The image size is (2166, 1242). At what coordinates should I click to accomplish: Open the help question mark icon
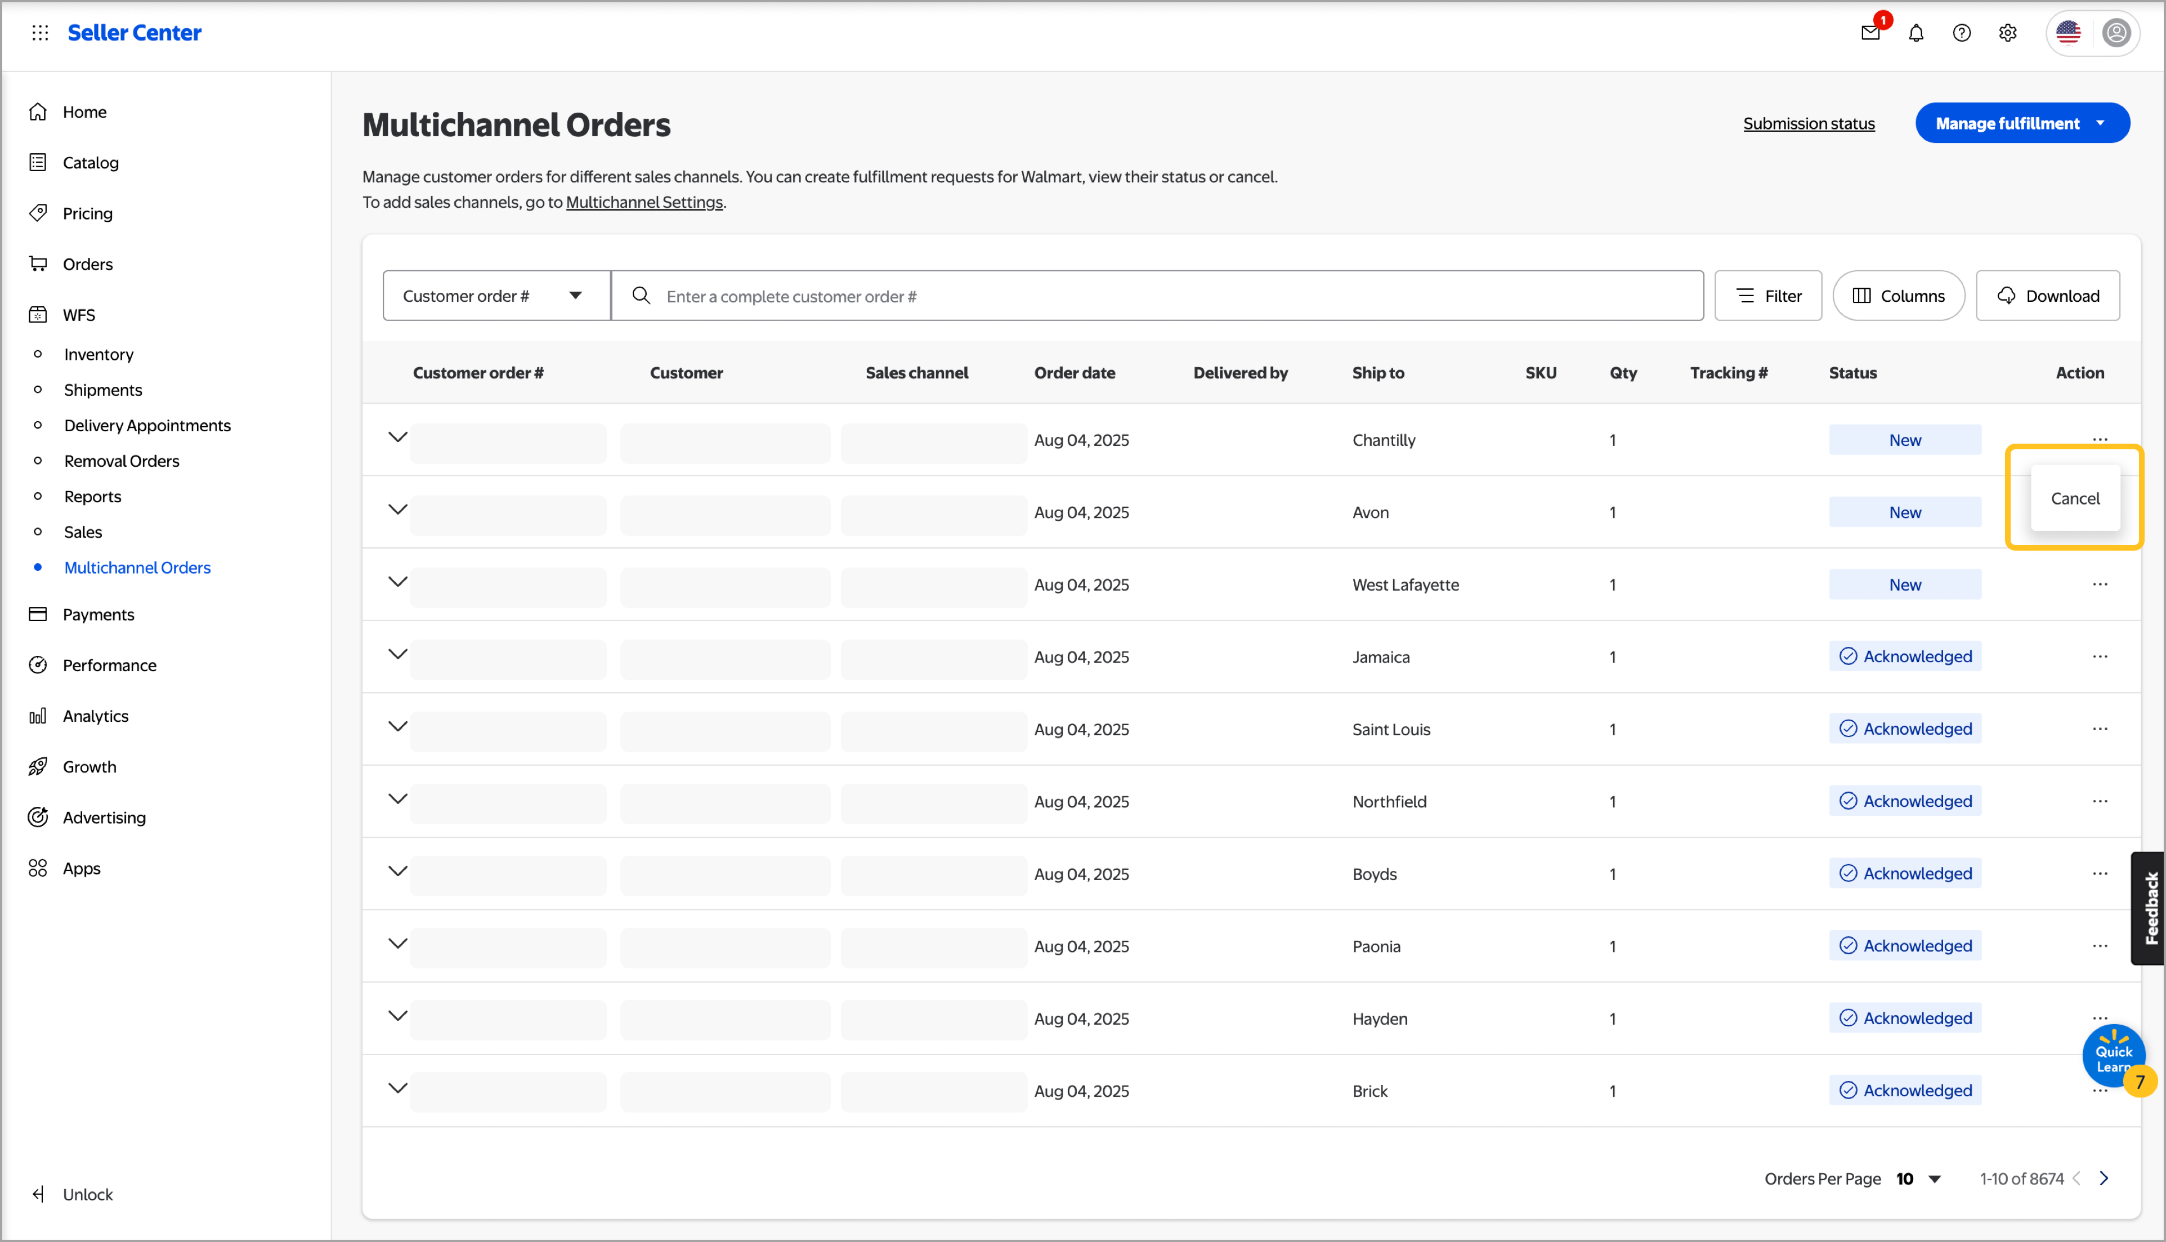(1961, 33)
